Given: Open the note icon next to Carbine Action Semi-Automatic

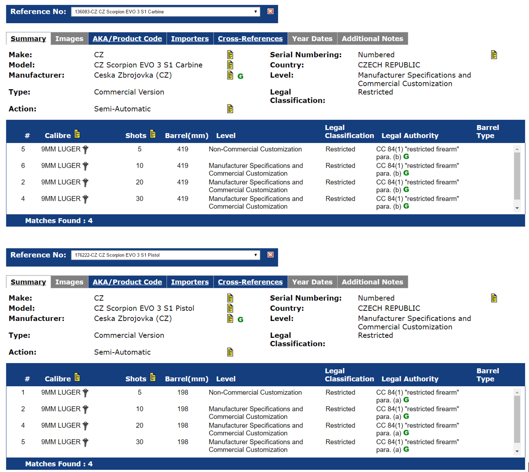Looking at the screenshot, I should point(230,109).
